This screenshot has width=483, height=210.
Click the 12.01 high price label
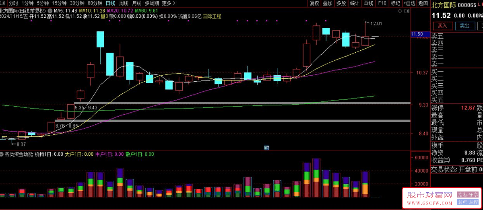(x=376, y=24)
